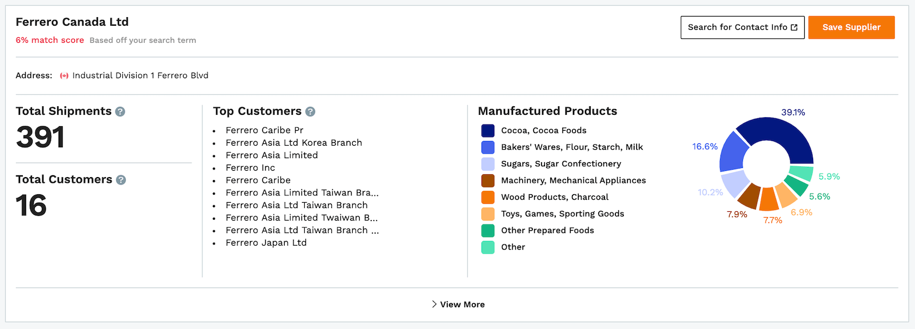Click external link icon in Search for Contact Info
915x329 pixels.
tap(794, 27)
